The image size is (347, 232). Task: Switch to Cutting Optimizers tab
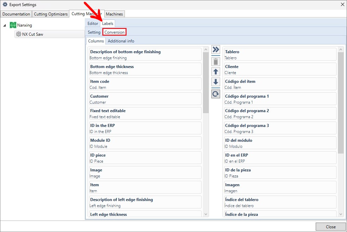click(x=51, y=14)
